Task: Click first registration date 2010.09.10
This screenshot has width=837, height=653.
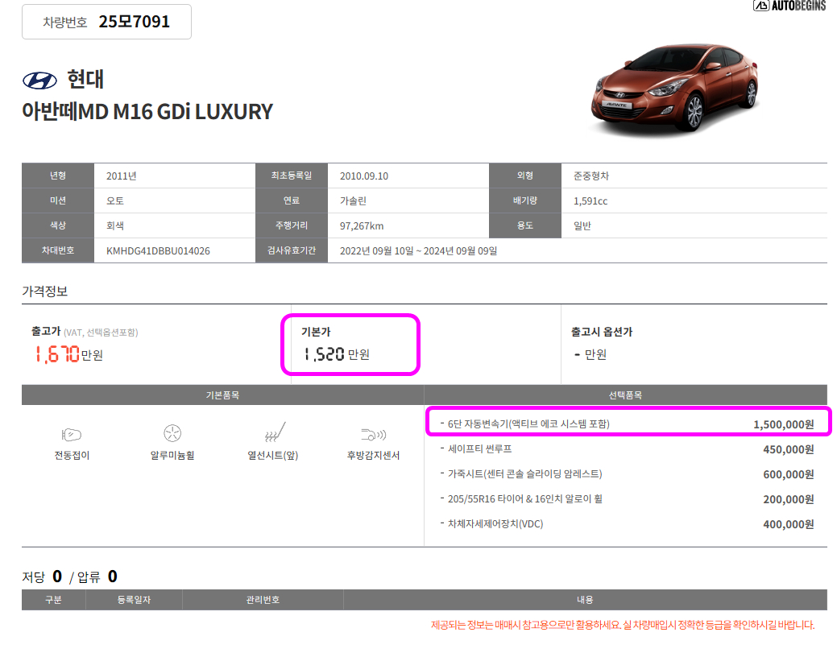Action: pos(364,176)
